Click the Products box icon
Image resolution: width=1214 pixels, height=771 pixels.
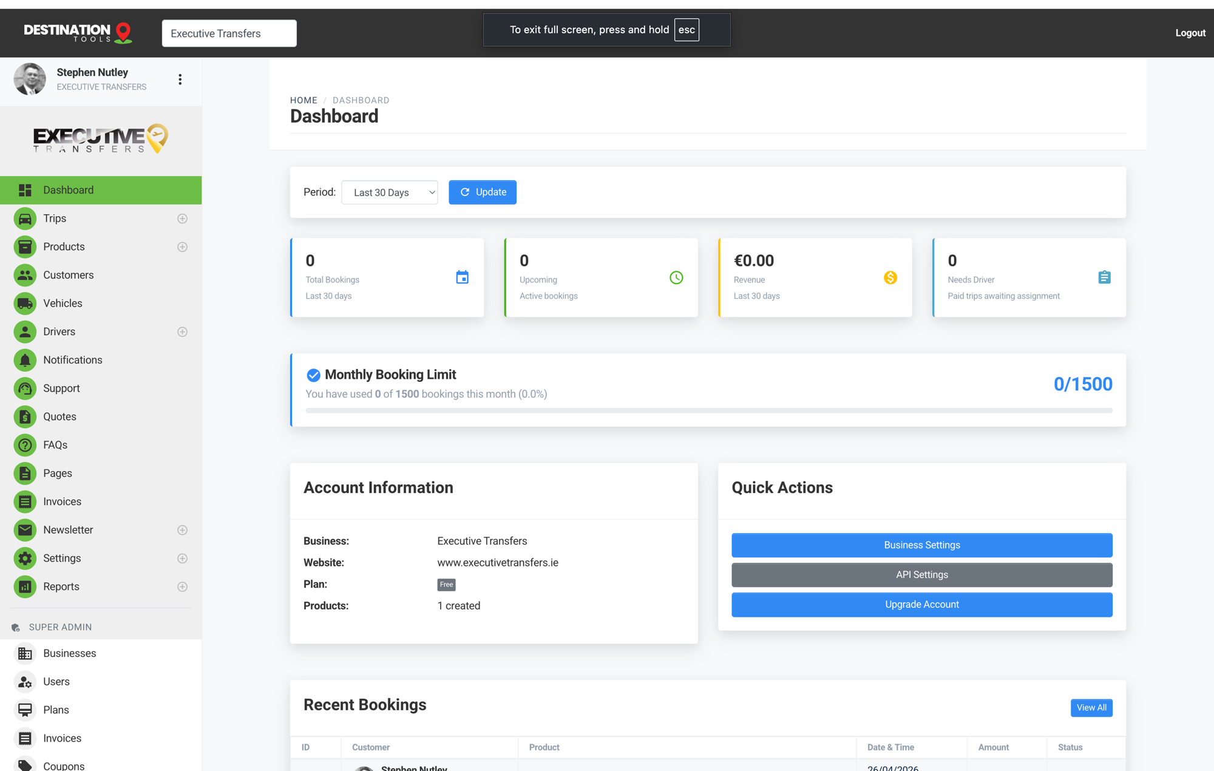[25, 247]
